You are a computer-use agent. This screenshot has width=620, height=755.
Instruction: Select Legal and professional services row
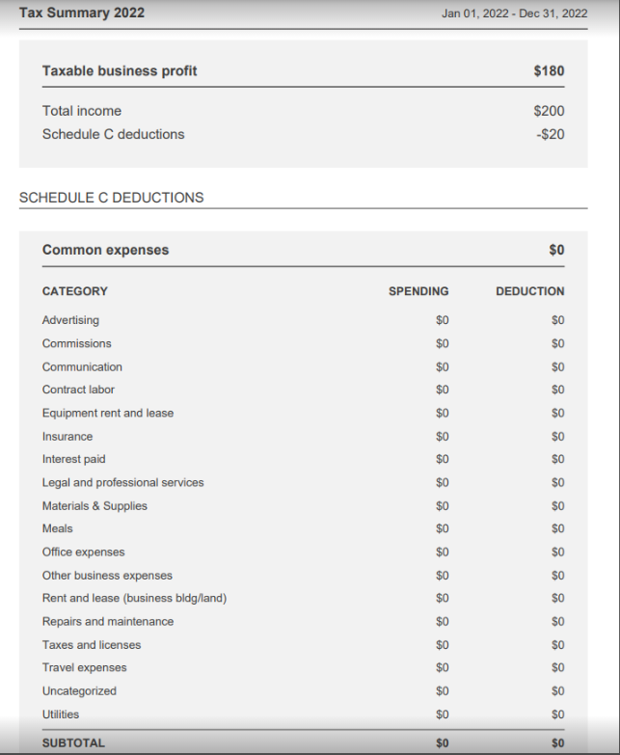click(x=122, y=482)
